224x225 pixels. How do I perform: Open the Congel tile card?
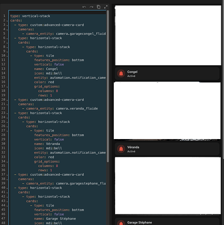tap(167, 74)
